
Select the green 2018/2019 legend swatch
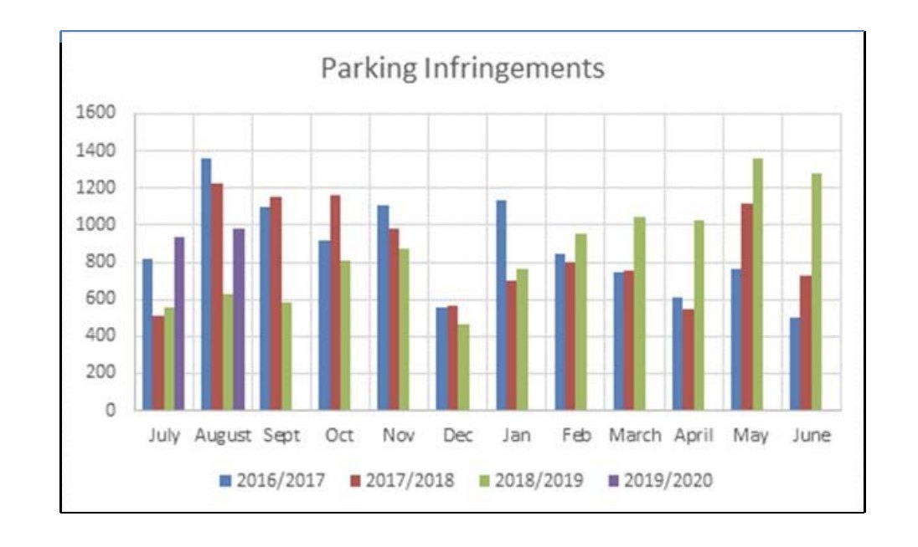pos(484,481)
